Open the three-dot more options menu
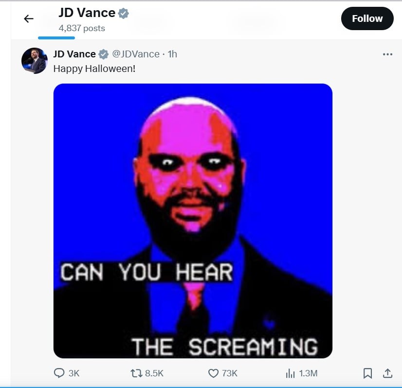 tap(387, 54)
